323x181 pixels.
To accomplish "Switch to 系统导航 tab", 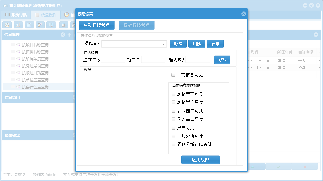I will coord(16,15).
